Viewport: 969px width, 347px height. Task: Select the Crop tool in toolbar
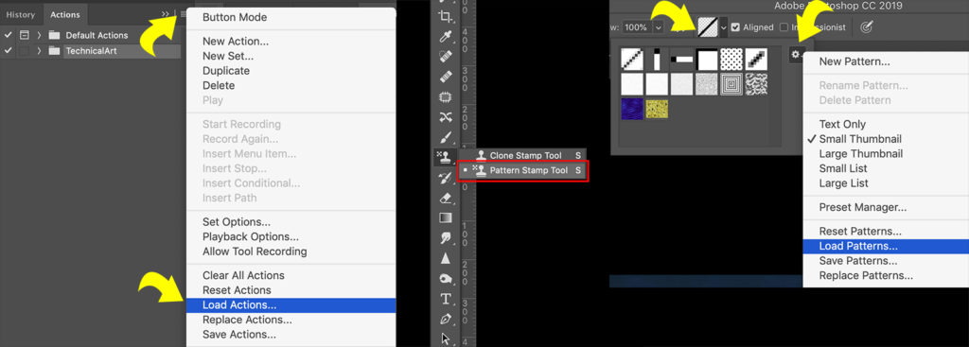point(445,17)
